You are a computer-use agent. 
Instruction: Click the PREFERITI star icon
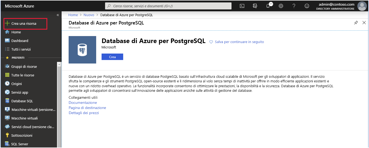7,58
